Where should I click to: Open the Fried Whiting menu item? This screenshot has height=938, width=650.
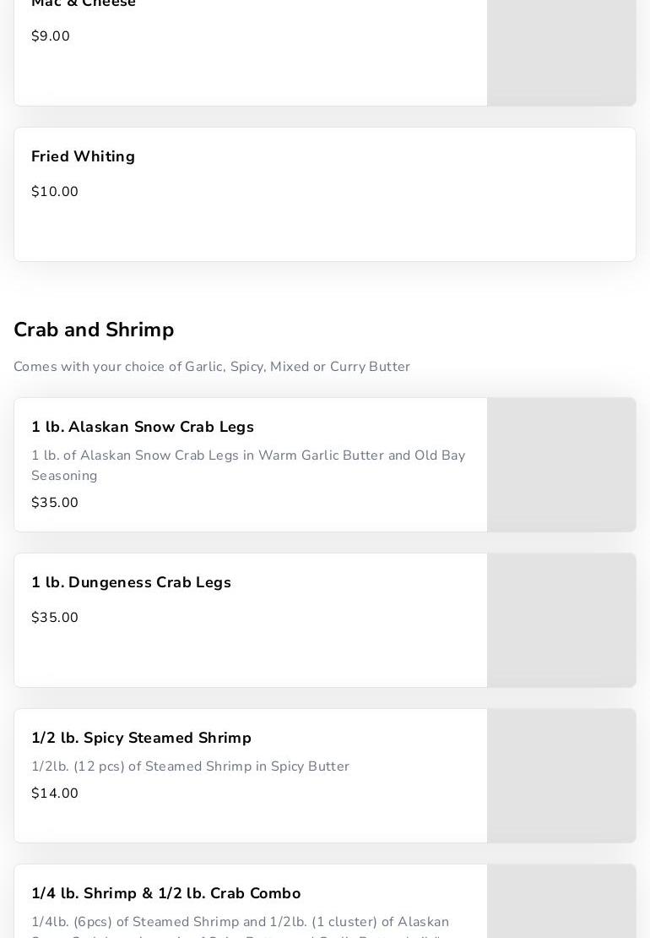click(x=325, y=194)
